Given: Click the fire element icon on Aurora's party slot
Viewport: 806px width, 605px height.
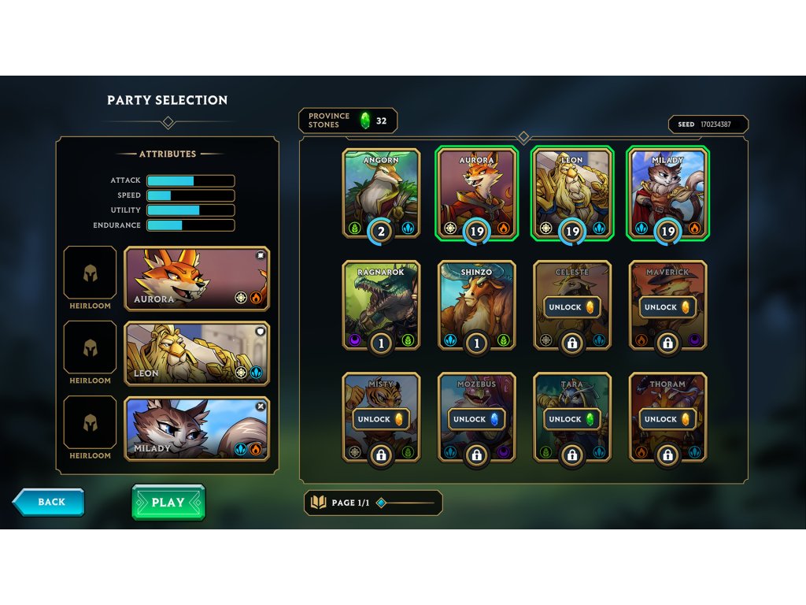Looking at the screenshot, I should point(256,297).
